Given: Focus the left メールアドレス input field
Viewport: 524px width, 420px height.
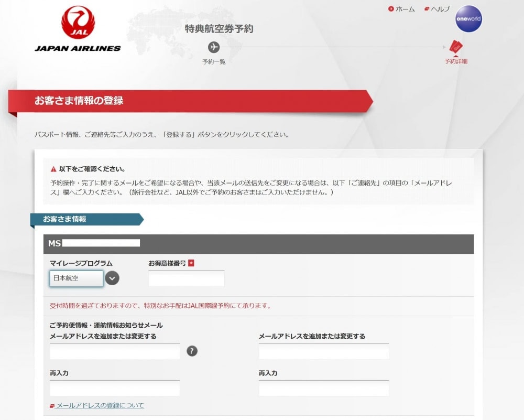Looking at the screenshot, I should point(115,351).
